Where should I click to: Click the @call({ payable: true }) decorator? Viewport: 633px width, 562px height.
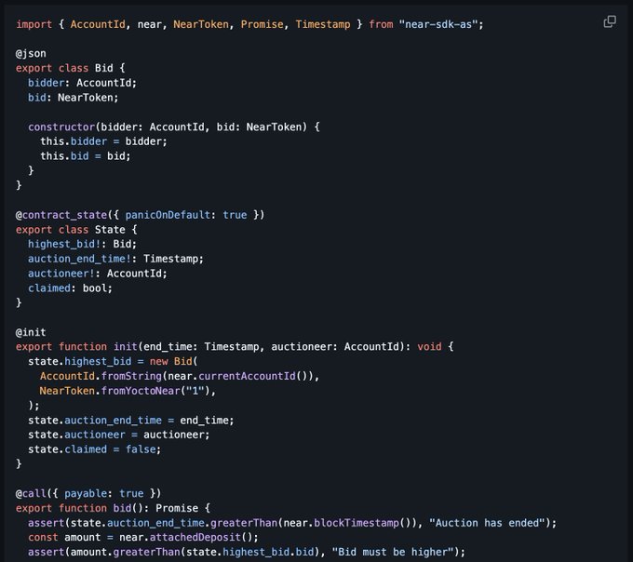(88, 493)
